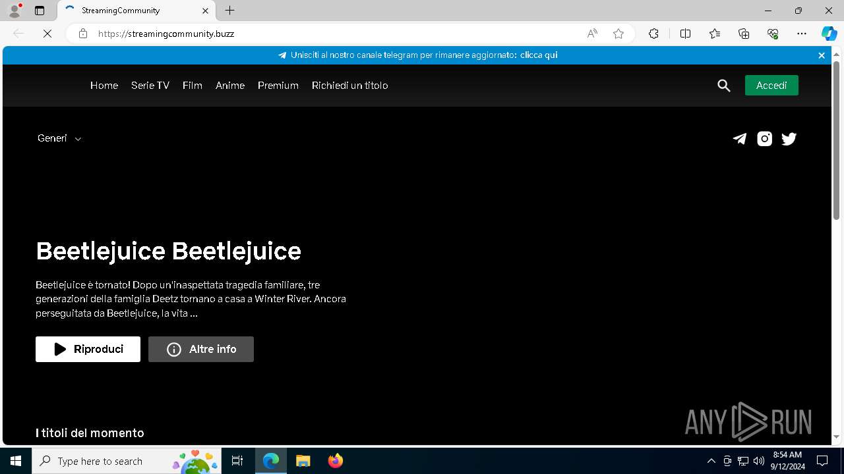Image resolution: width=844 pixels, height=474 pixels.
Task: Dismiss the Telegram announcement banner
Action: [x=822, y=55]
